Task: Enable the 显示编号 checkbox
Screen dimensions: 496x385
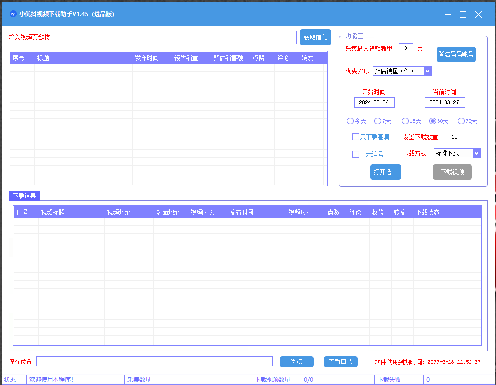Action: (x=356, y=154)
